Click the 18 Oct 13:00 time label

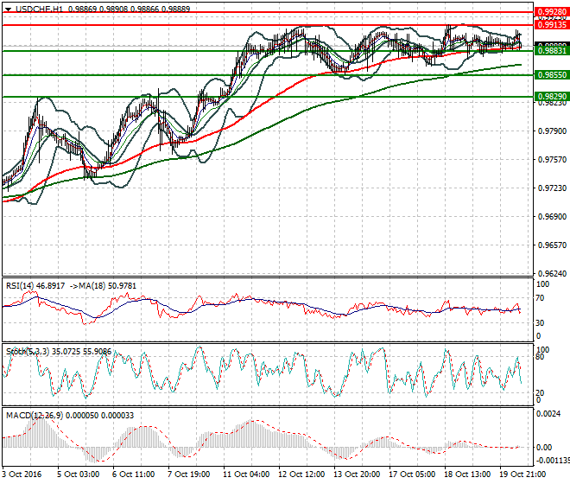tap(467, 474)
